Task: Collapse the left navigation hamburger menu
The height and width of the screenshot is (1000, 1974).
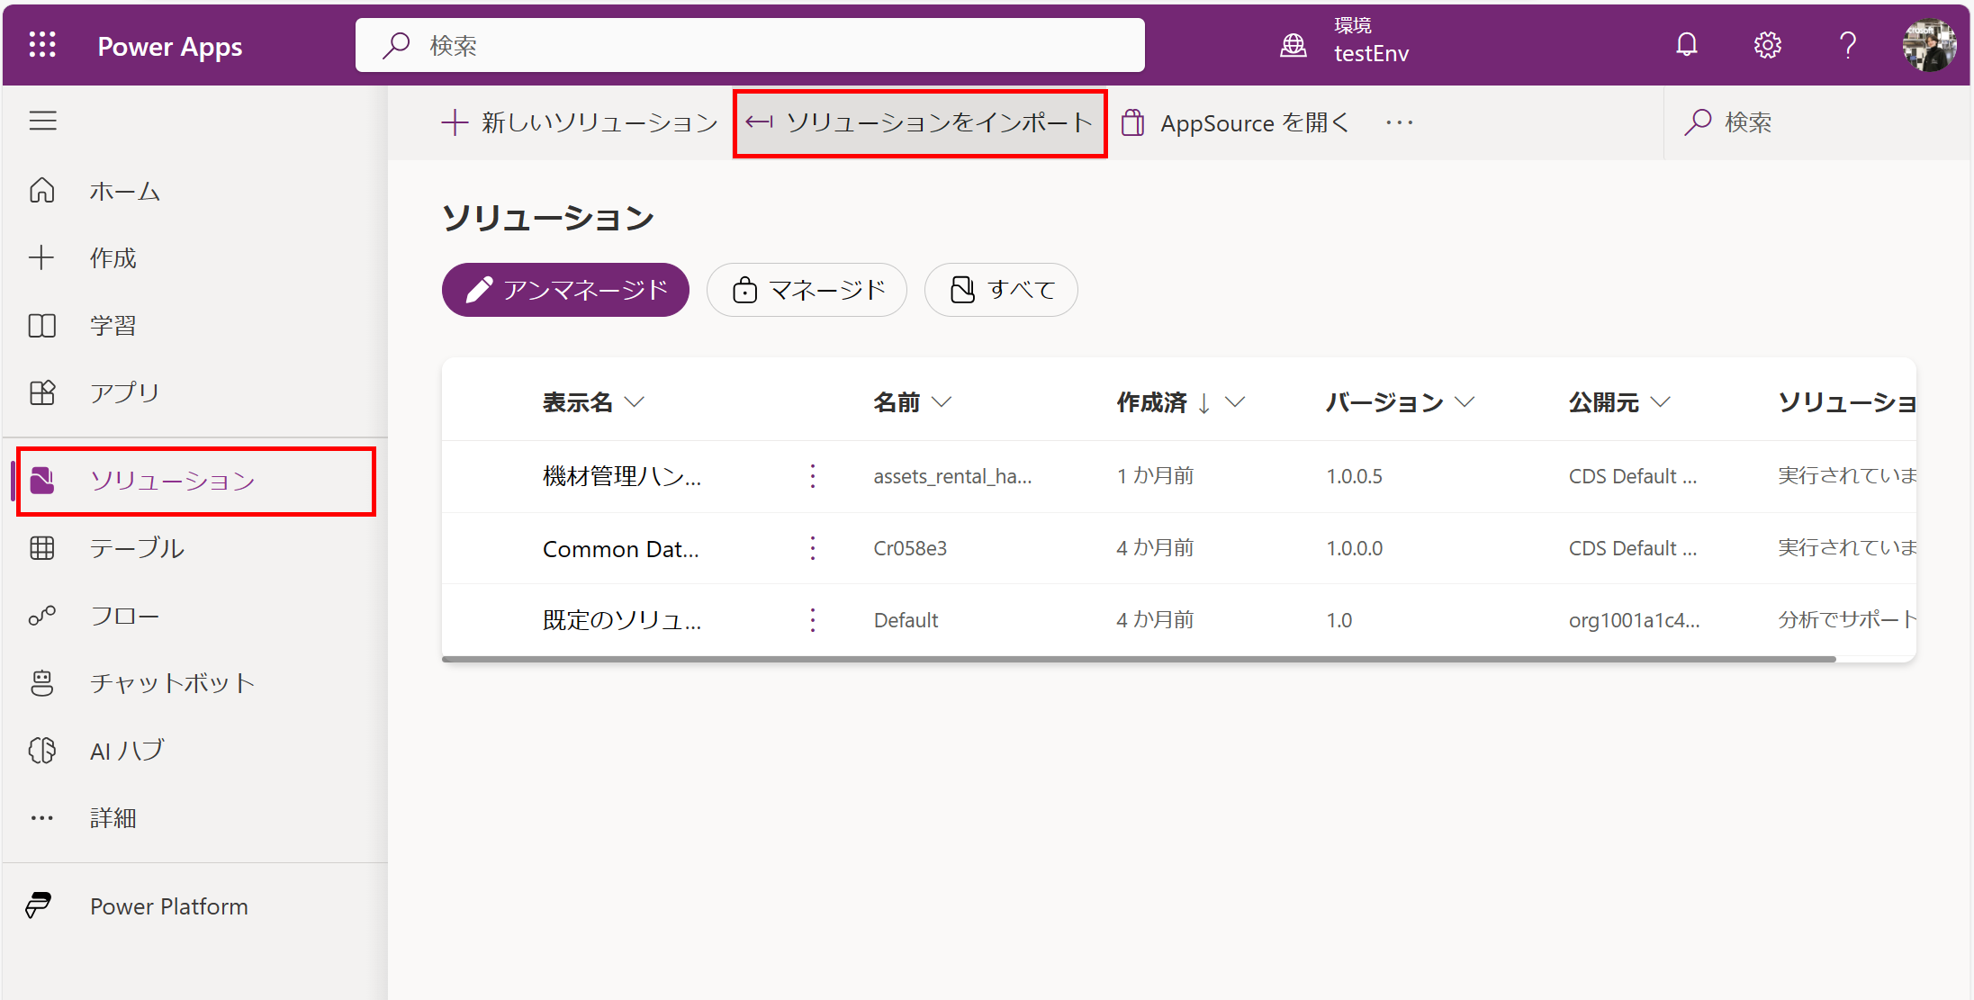Action: coord(42,121)
